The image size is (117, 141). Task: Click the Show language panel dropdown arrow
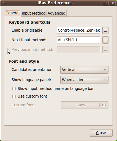[x=105, y=80]
